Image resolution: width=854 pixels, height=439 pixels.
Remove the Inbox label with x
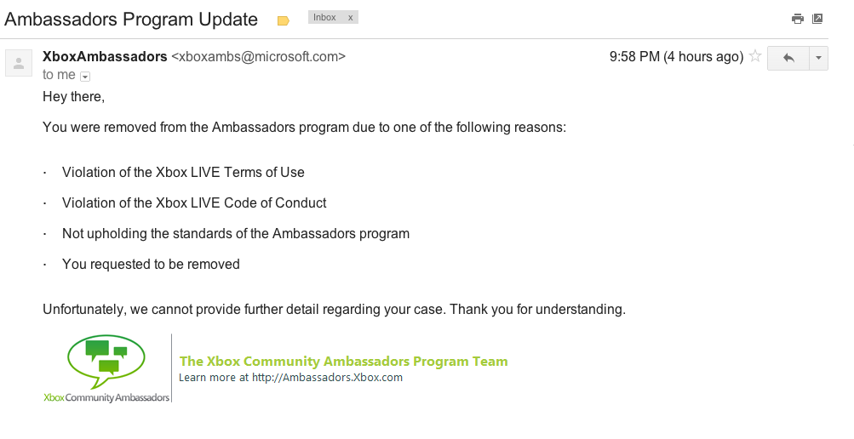click(350, 17)
